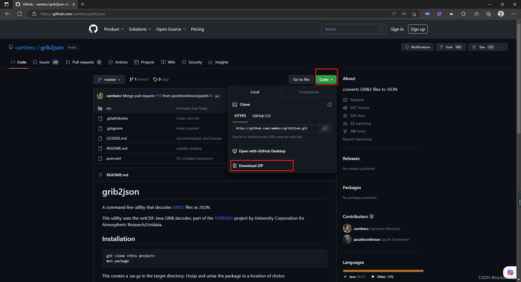The width and height of the screenshot is (521, 282).
Task: Open the Wiki tab
Action: point(168,62)
